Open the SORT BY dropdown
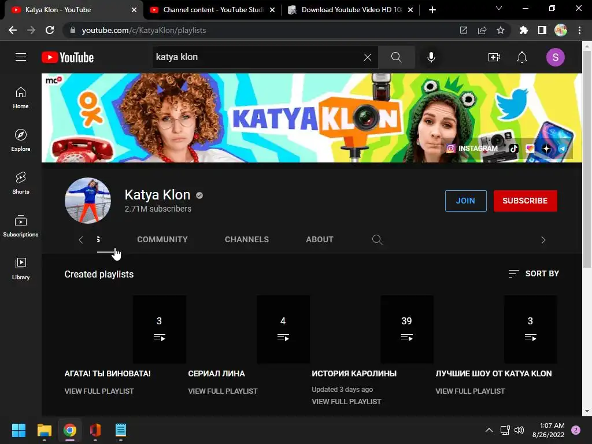 534,273
